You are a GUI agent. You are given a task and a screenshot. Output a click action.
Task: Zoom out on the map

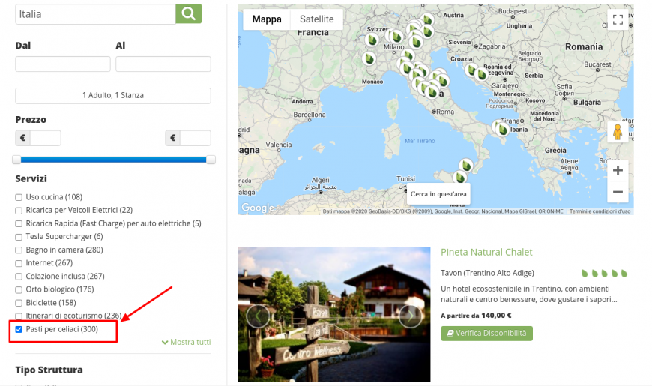(x=618, y=193)
